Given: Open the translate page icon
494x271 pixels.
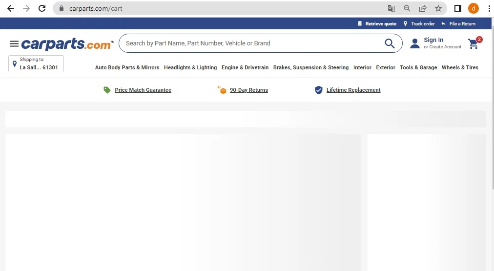Looking at the screenshot, I should tap(391, 8).
